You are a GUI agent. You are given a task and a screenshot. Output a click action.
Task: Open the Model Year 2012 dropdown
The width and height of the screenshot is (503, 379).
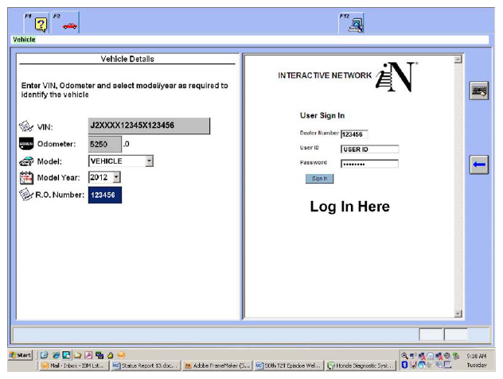click(116, 177)
